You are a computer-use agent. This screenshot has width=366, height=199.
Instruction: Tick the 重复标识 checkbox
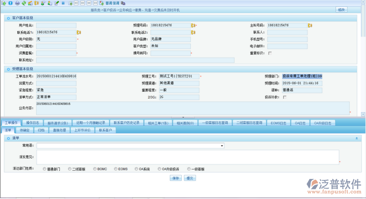[x=270, y=53]
